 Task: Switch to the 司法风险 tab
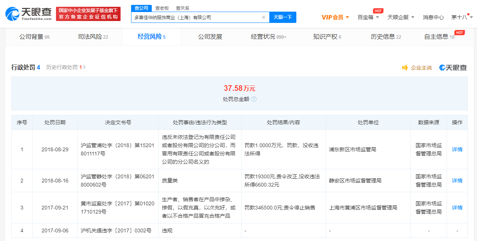93,37
